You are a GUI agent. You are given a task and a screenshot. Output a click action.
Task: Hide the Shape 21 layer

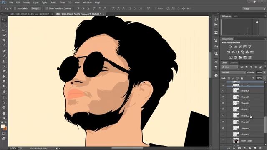(x=223, y=122)
